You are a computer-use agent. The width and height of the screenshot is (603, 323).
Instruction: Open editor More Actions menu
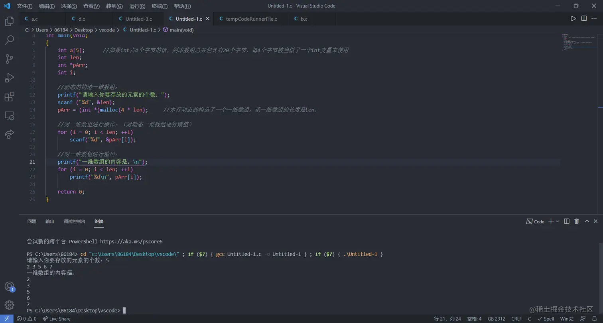tap(595, 18)
